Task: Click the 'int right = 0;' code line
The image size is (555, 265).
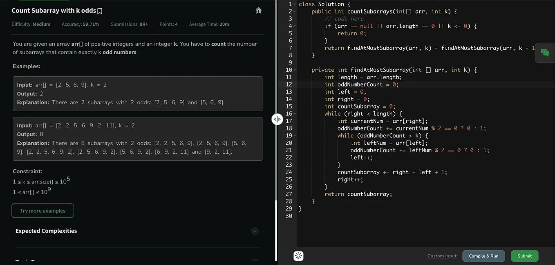Action: point(347,99)
